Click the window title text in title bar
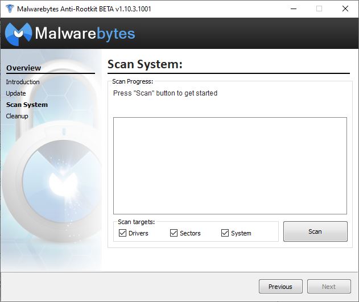359x302 pixels. pyautogui.click(x=84, y=9)
